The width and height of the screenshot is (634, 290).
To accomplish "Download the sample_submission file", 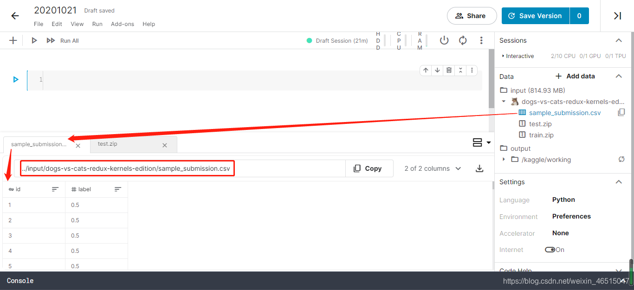I will click(480, 168).
